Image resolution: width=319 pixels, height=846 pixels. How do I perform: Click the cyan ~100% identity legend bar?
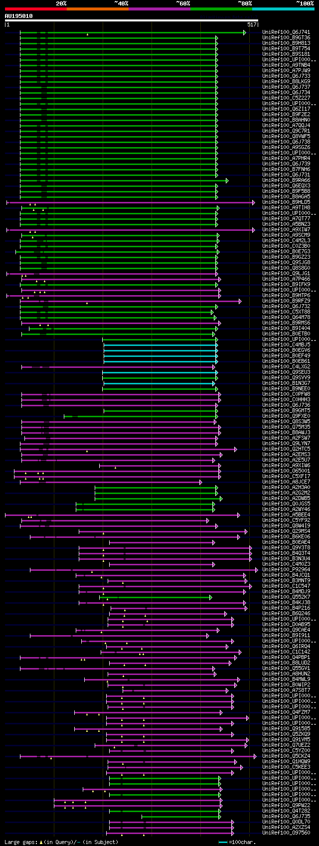click(283, 9)
